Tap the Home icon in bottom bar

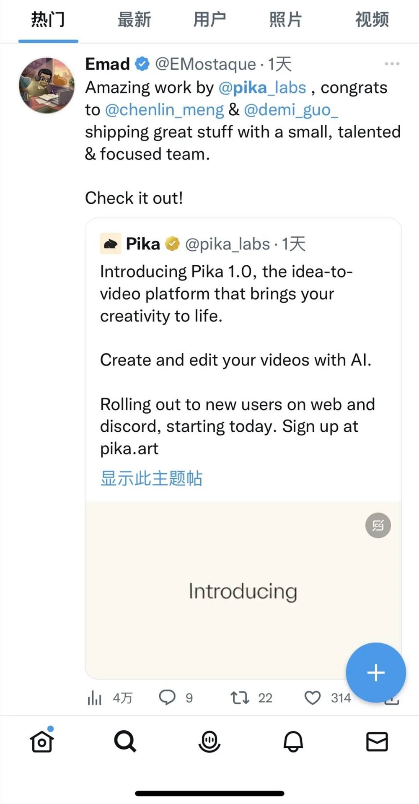click(x=42, y=741)
